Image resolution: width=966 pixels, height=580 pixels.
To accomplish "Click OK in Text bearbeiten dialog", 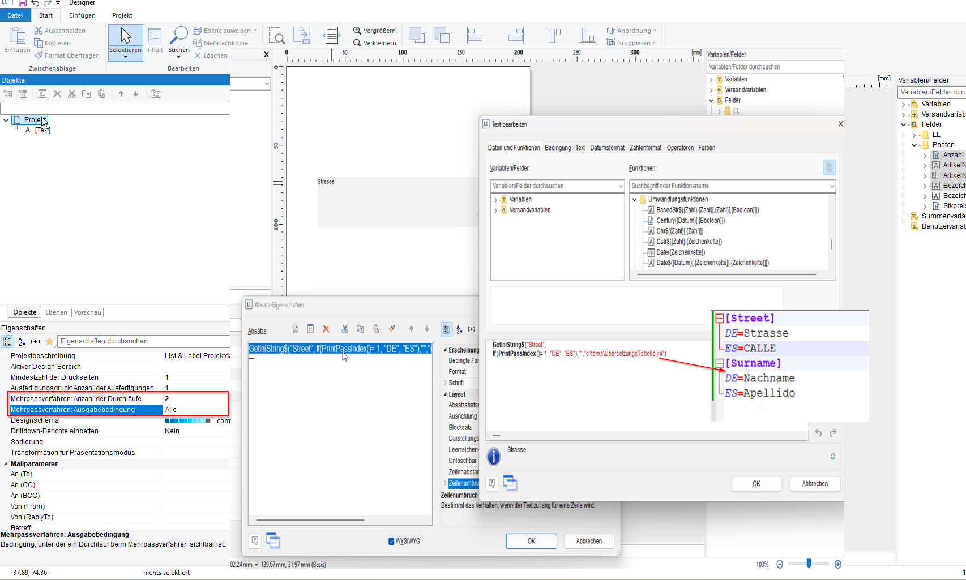I will (756, 484).
